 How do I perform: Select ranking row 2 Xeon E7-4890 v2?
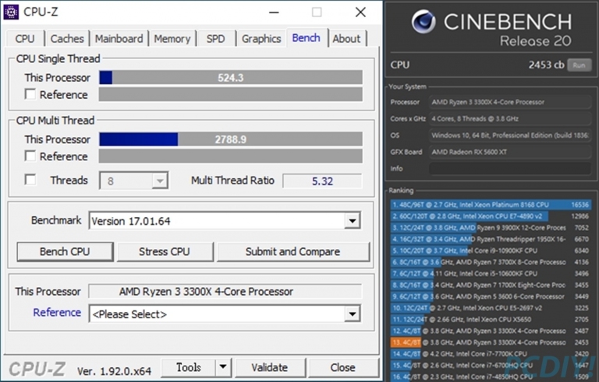tap(491, 216)
